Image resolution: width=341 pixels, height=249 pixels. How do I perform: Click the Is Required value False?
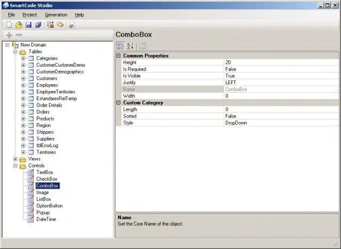point(281,69)
